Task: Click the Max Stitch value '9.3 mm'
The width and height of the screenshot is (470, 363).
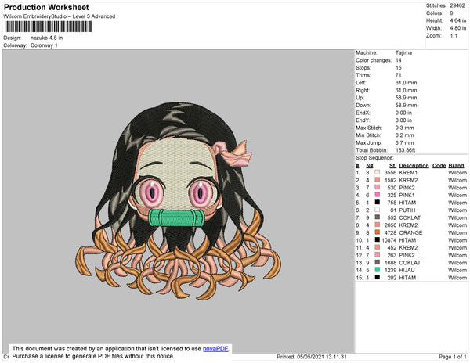Action: coord(404,128)
